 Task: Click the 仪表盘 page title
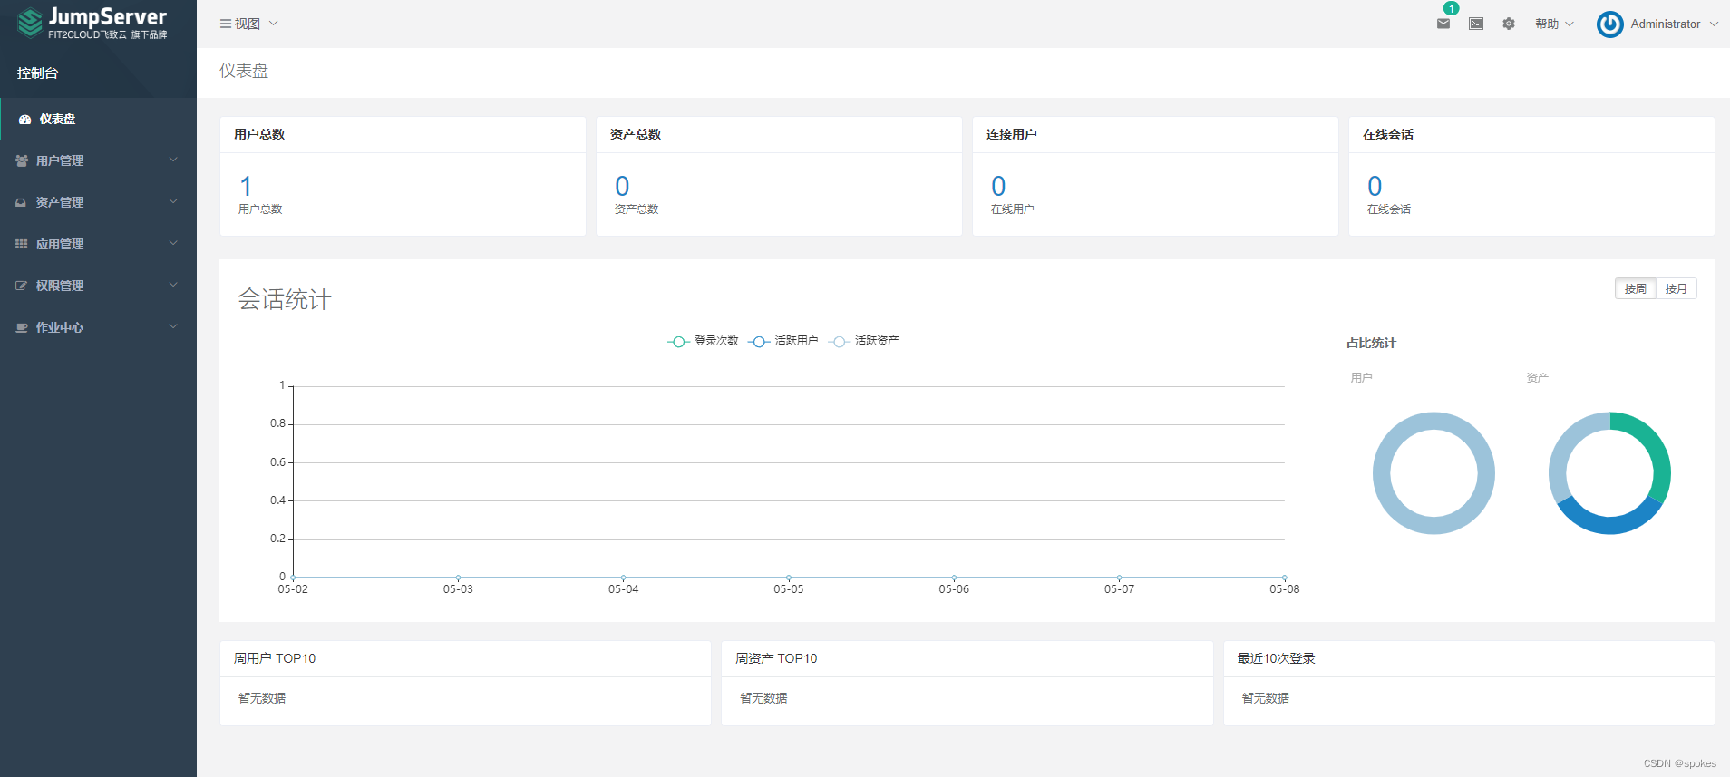pyautogui.click(x=244, y=71)
